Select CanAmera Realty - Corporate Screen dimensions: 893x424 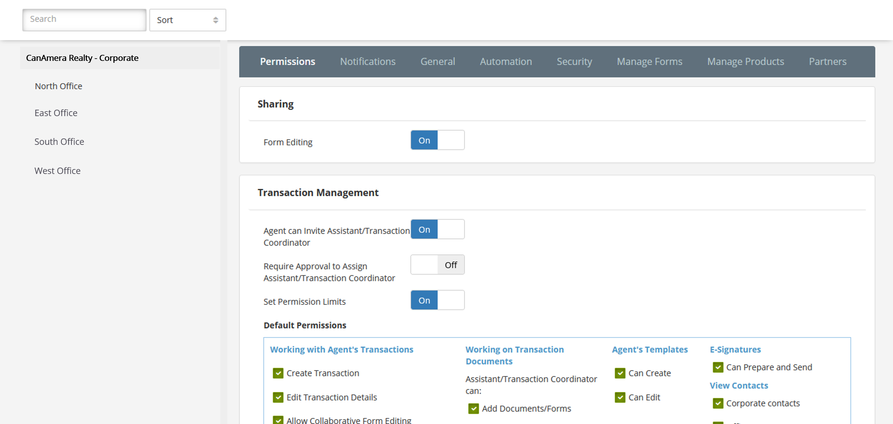coord(82,57)
